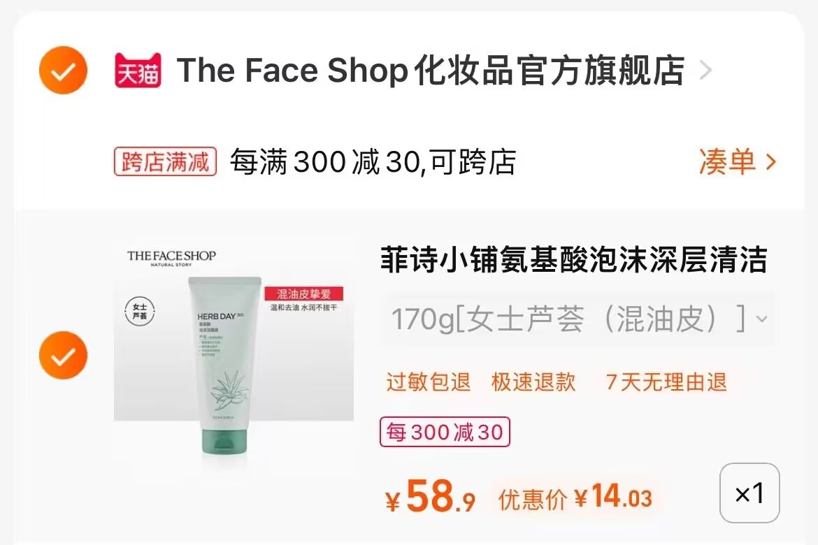Change quantity with the ×1 stepper
This screenshot has width=818, height=545.
749,493
